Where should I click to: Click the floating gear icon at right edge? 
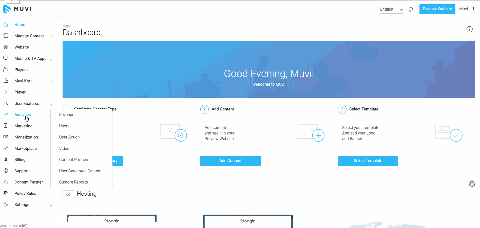pos(472,184)
